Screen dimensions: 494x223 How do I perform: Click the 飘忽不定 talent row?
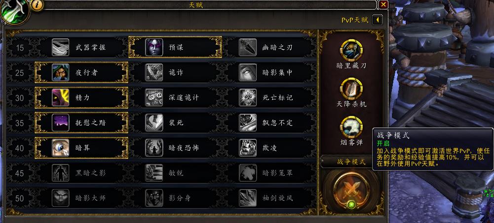(269, 123)
